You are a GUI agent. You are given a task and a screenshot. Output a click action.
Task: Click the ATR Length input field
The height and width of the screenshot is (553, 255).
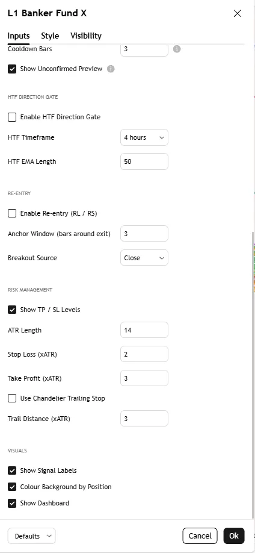(x=144, y=330)
